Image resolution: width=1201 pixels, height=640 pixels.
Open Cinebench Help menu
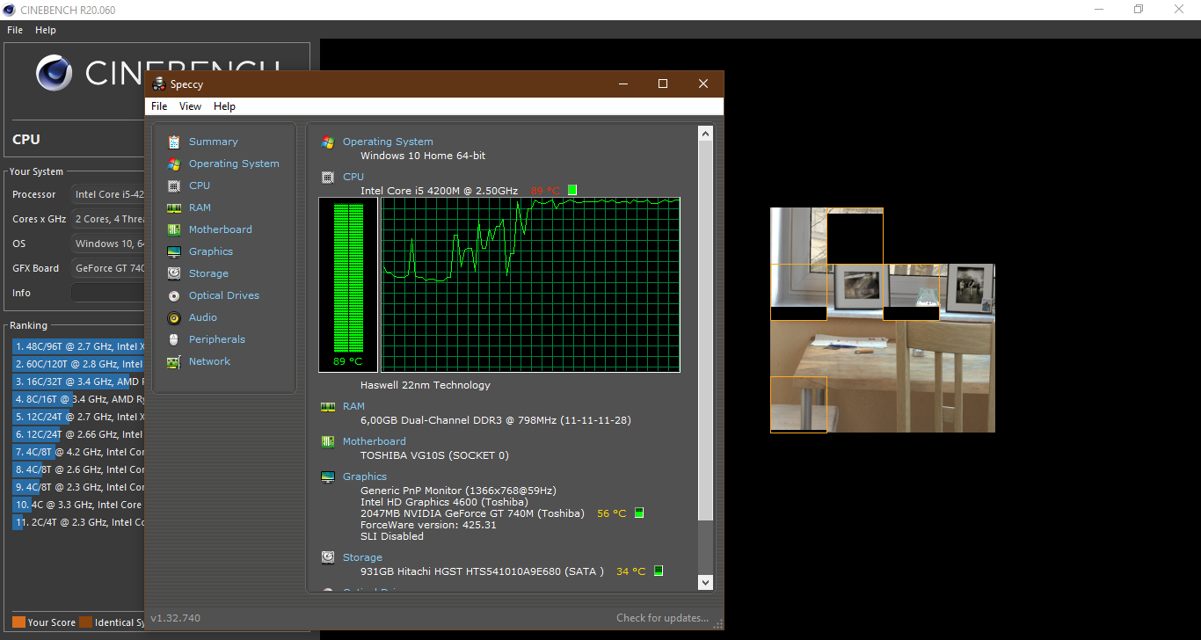click(x=46, y=30)
